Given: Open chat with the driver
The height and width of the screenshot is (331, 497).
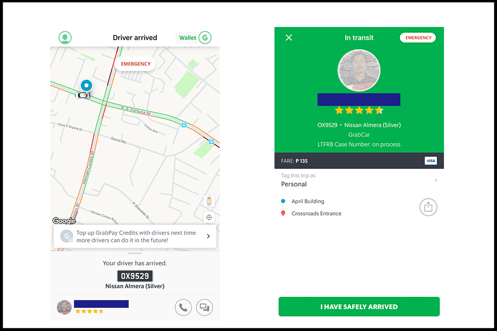Looking at the screenshot, I should point(204,307).
